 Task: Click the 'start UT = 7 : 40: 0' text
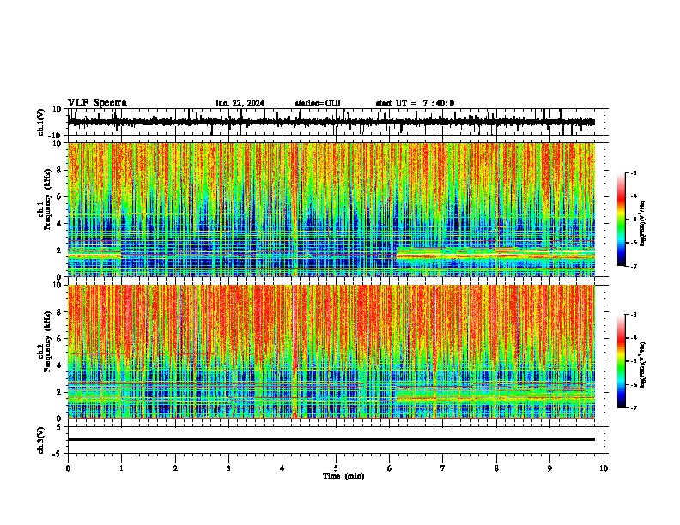tap(415, 103)
